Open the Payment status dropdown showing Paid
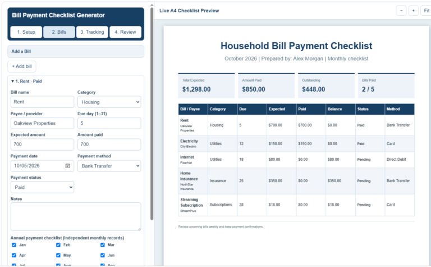 point(42,187)
